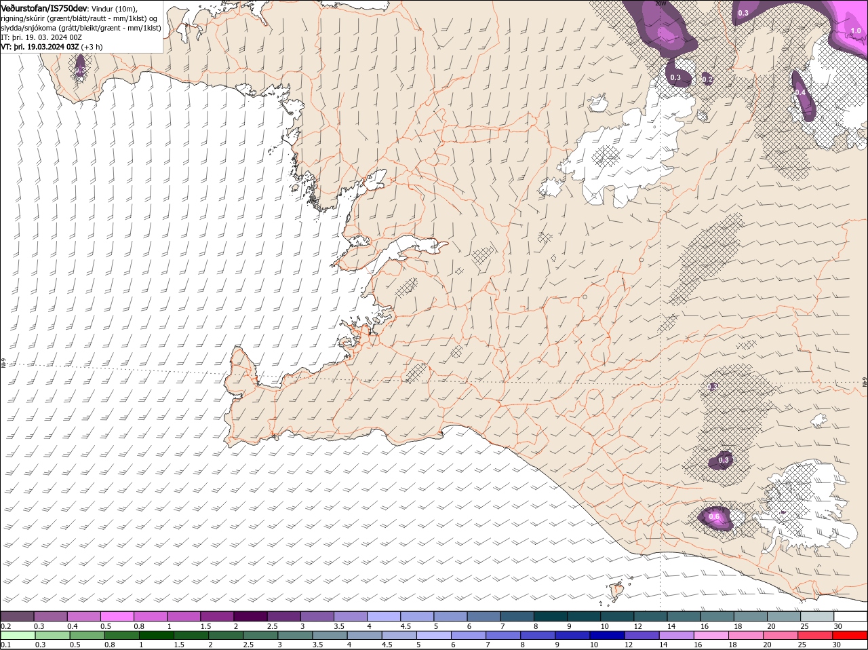Select upper legend swatch between 2 and 2.5
Viewport: 868px width, 650px height.
click(x=250, y=616)
